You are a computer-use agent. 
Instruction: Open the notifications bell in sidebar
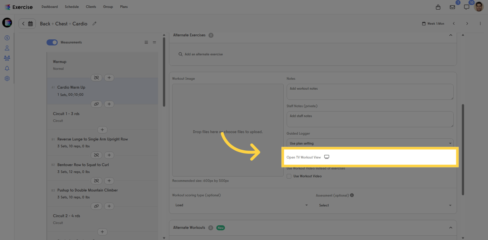click(x=7, y=68)
